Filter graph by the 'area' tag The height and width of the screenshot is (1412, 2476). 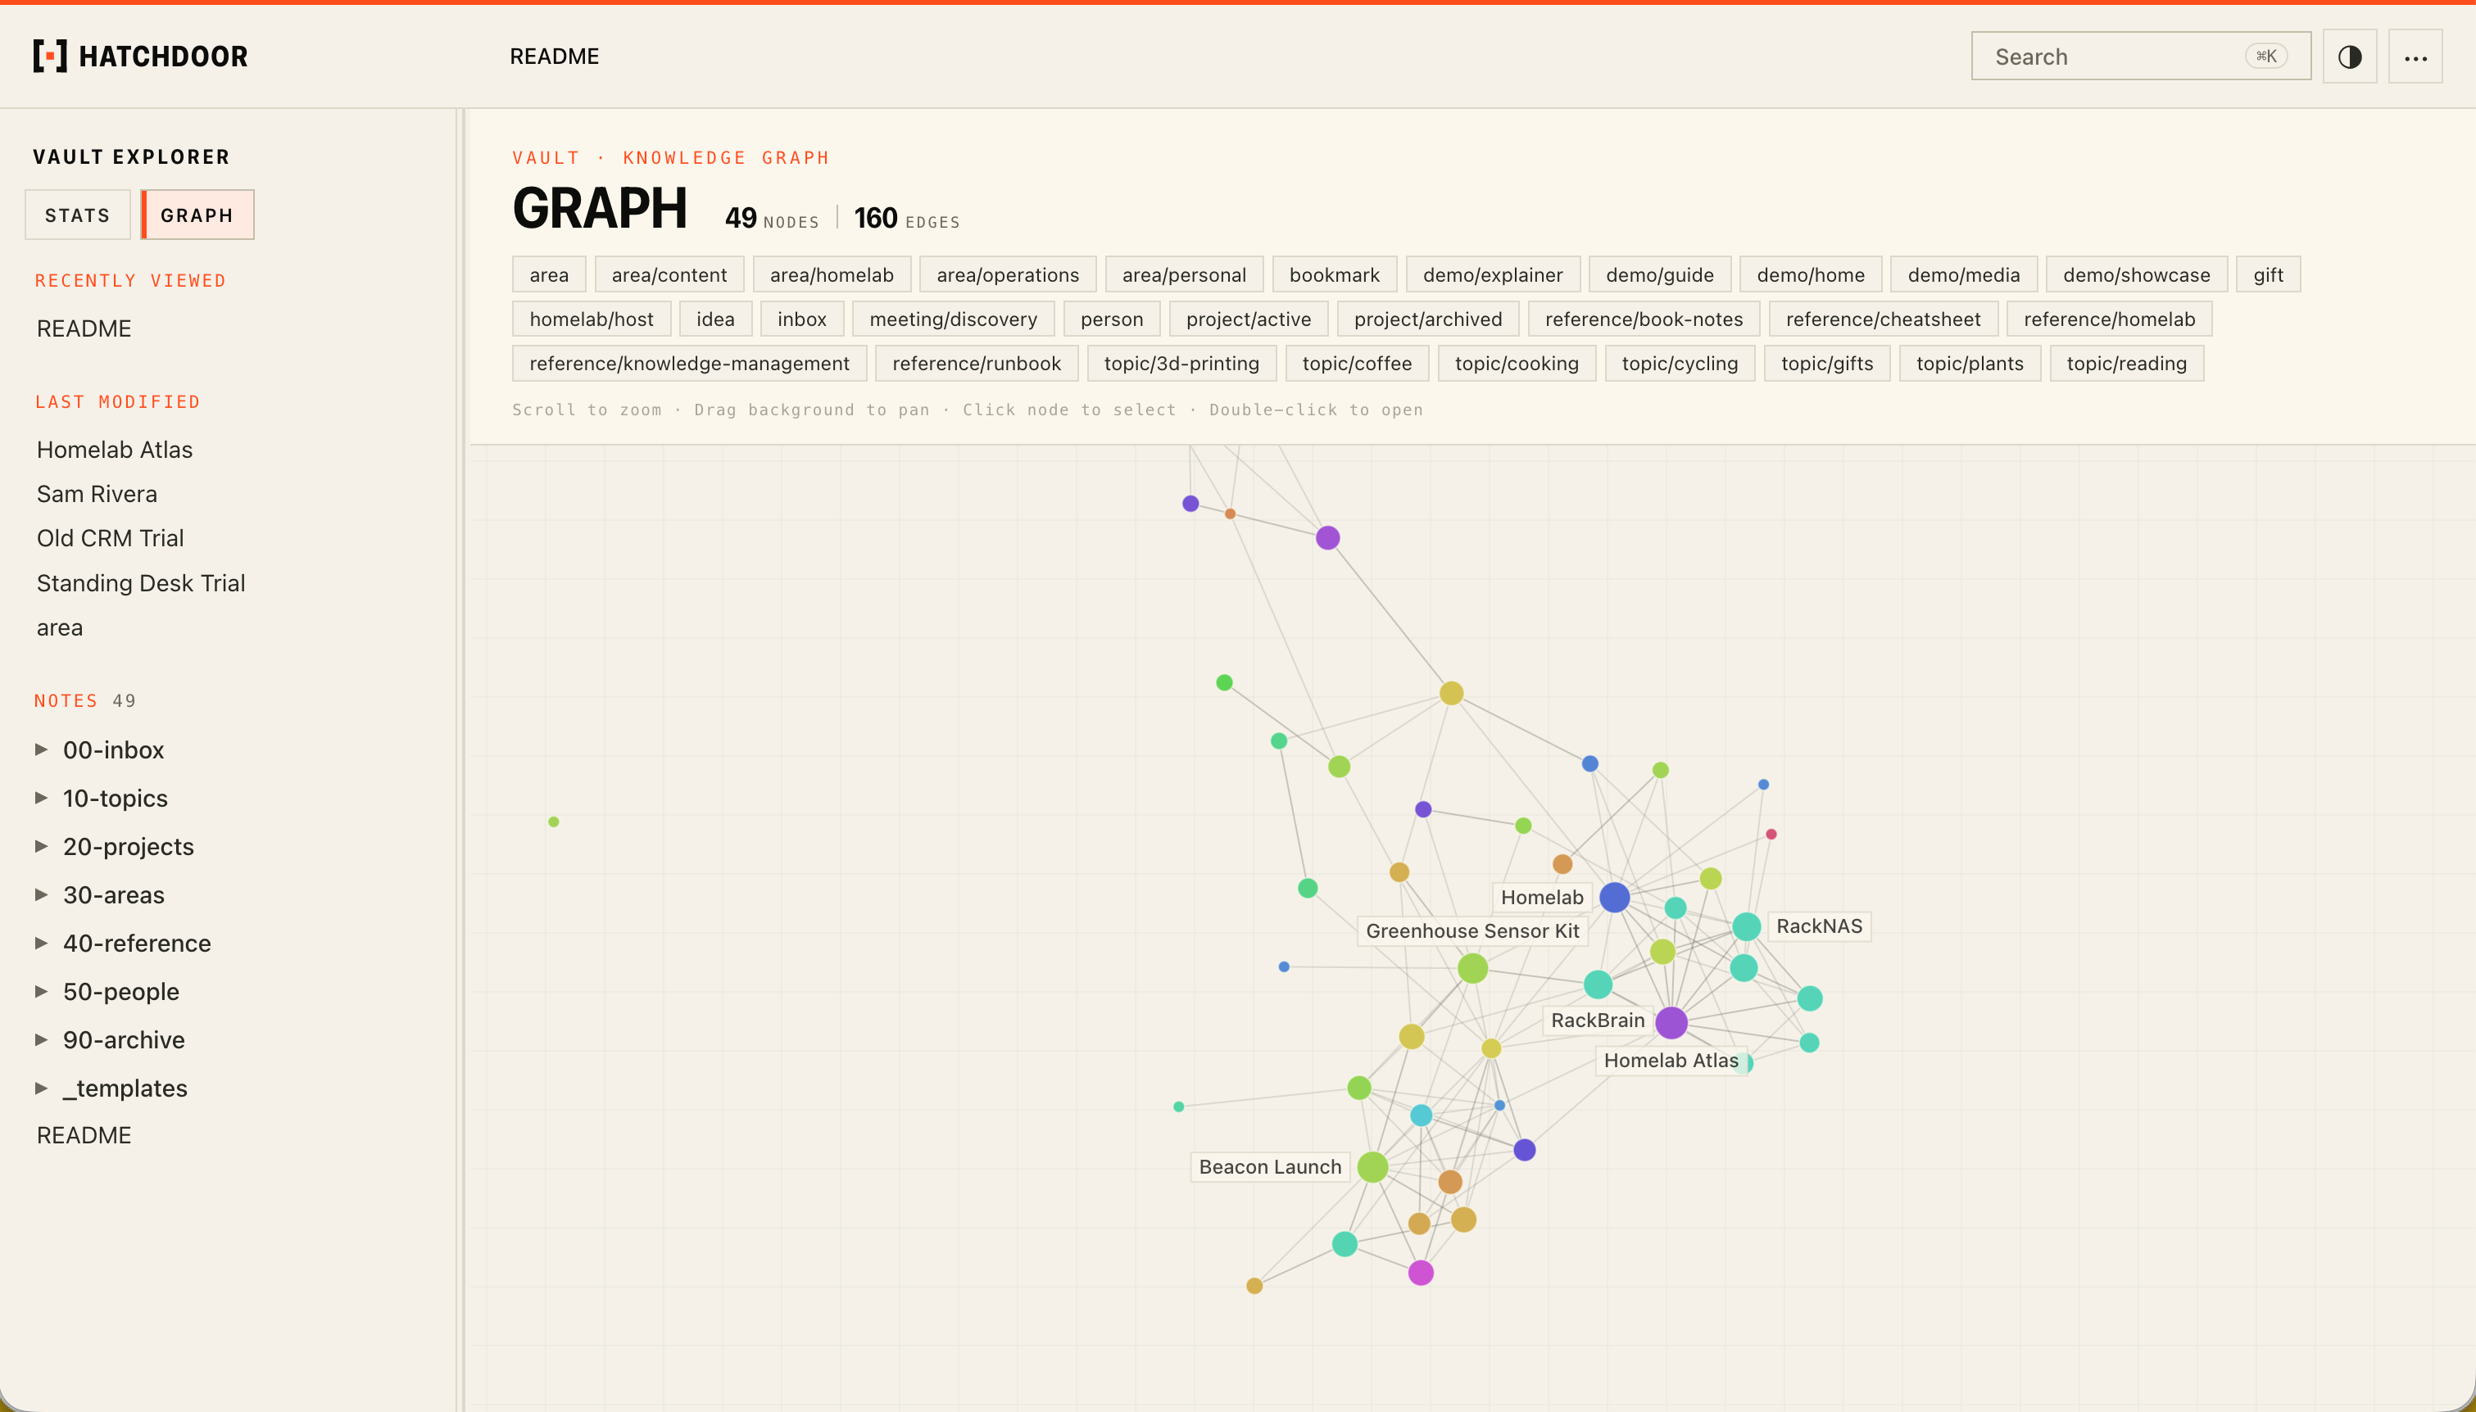point(549,274)
